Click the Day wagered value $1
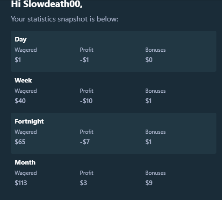This screenshot has width=222, height=200. 18,60
